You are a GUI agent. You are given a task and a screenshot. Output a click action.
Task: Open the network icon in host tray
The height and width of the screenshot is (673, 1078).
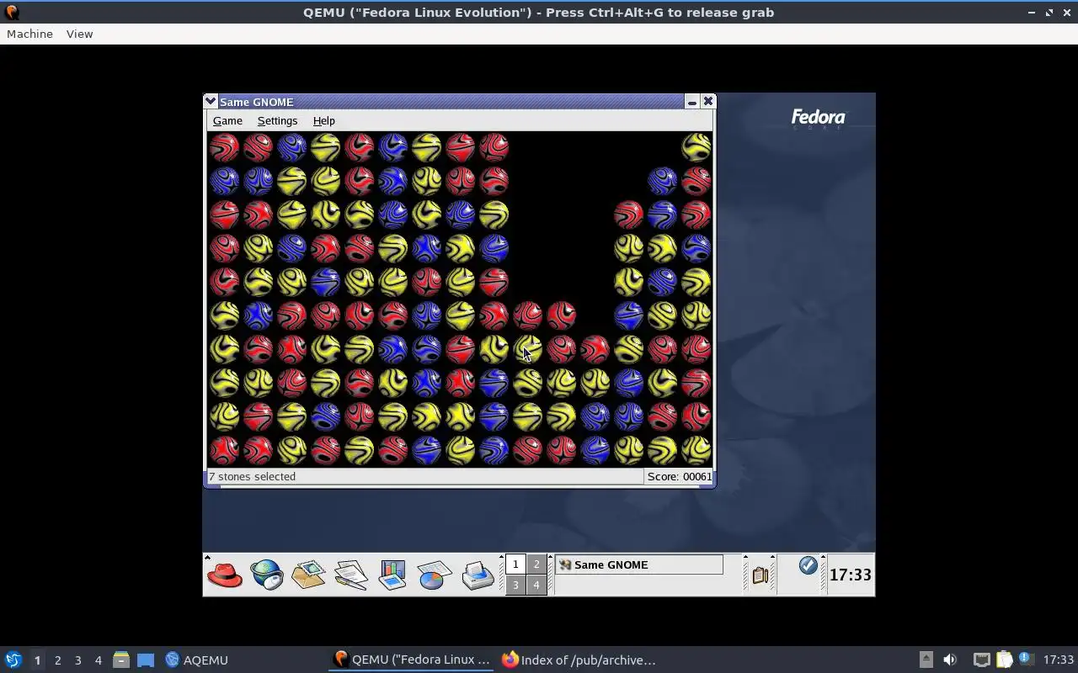point(981,660)
